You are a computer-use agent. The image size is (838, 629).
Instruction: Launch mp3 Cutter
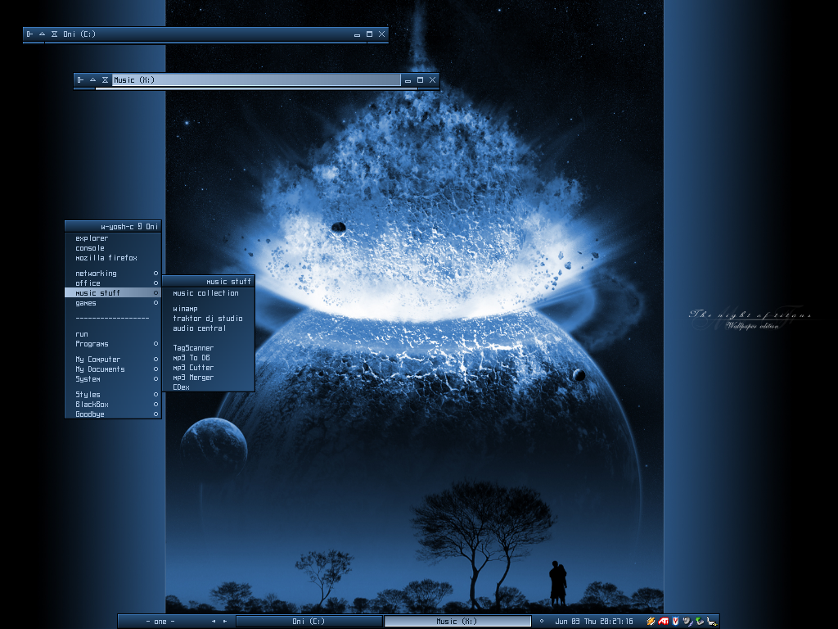click(x=209, y=368)
